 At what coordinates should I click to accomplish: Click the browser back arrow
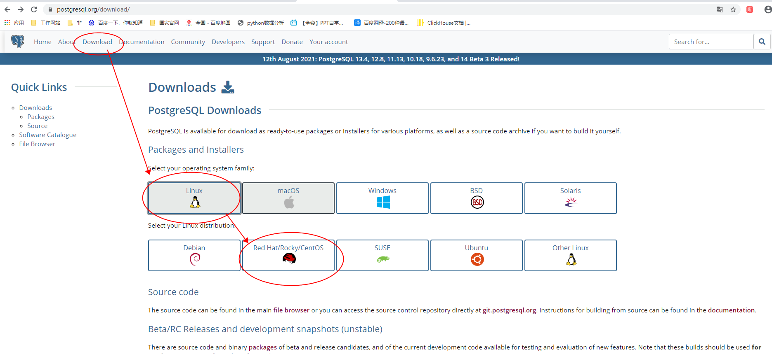(7, 9)
